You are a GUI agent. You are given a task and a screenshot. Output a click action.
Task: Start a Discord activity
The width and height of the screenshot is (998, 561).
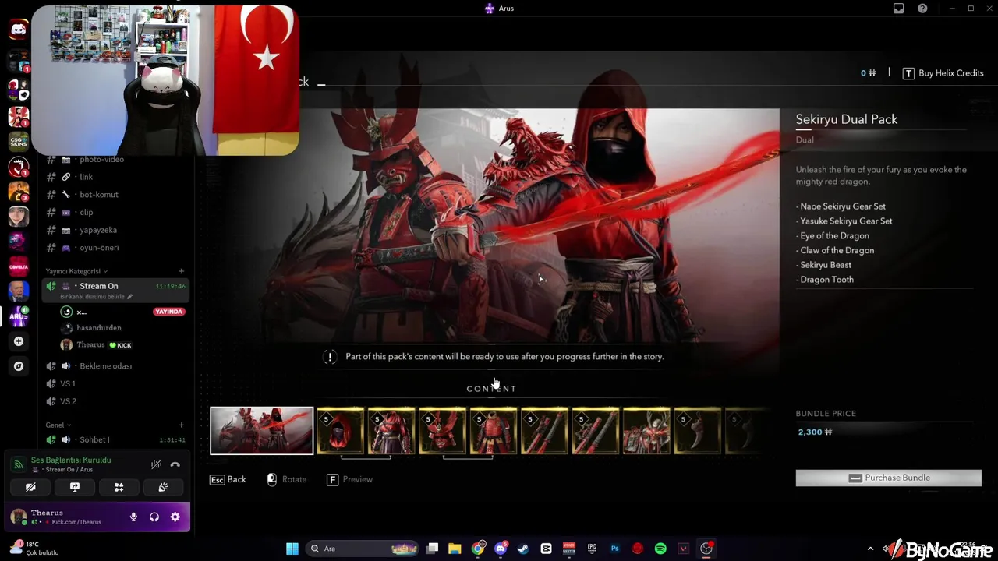119,487
